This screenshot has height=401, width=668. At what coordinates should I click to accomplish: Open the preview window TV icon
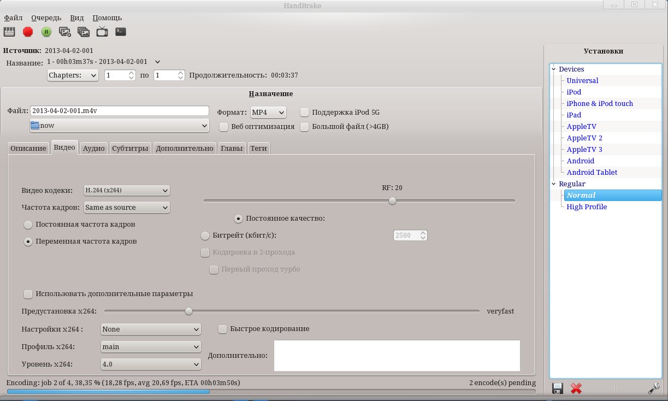tap(102, 32)
